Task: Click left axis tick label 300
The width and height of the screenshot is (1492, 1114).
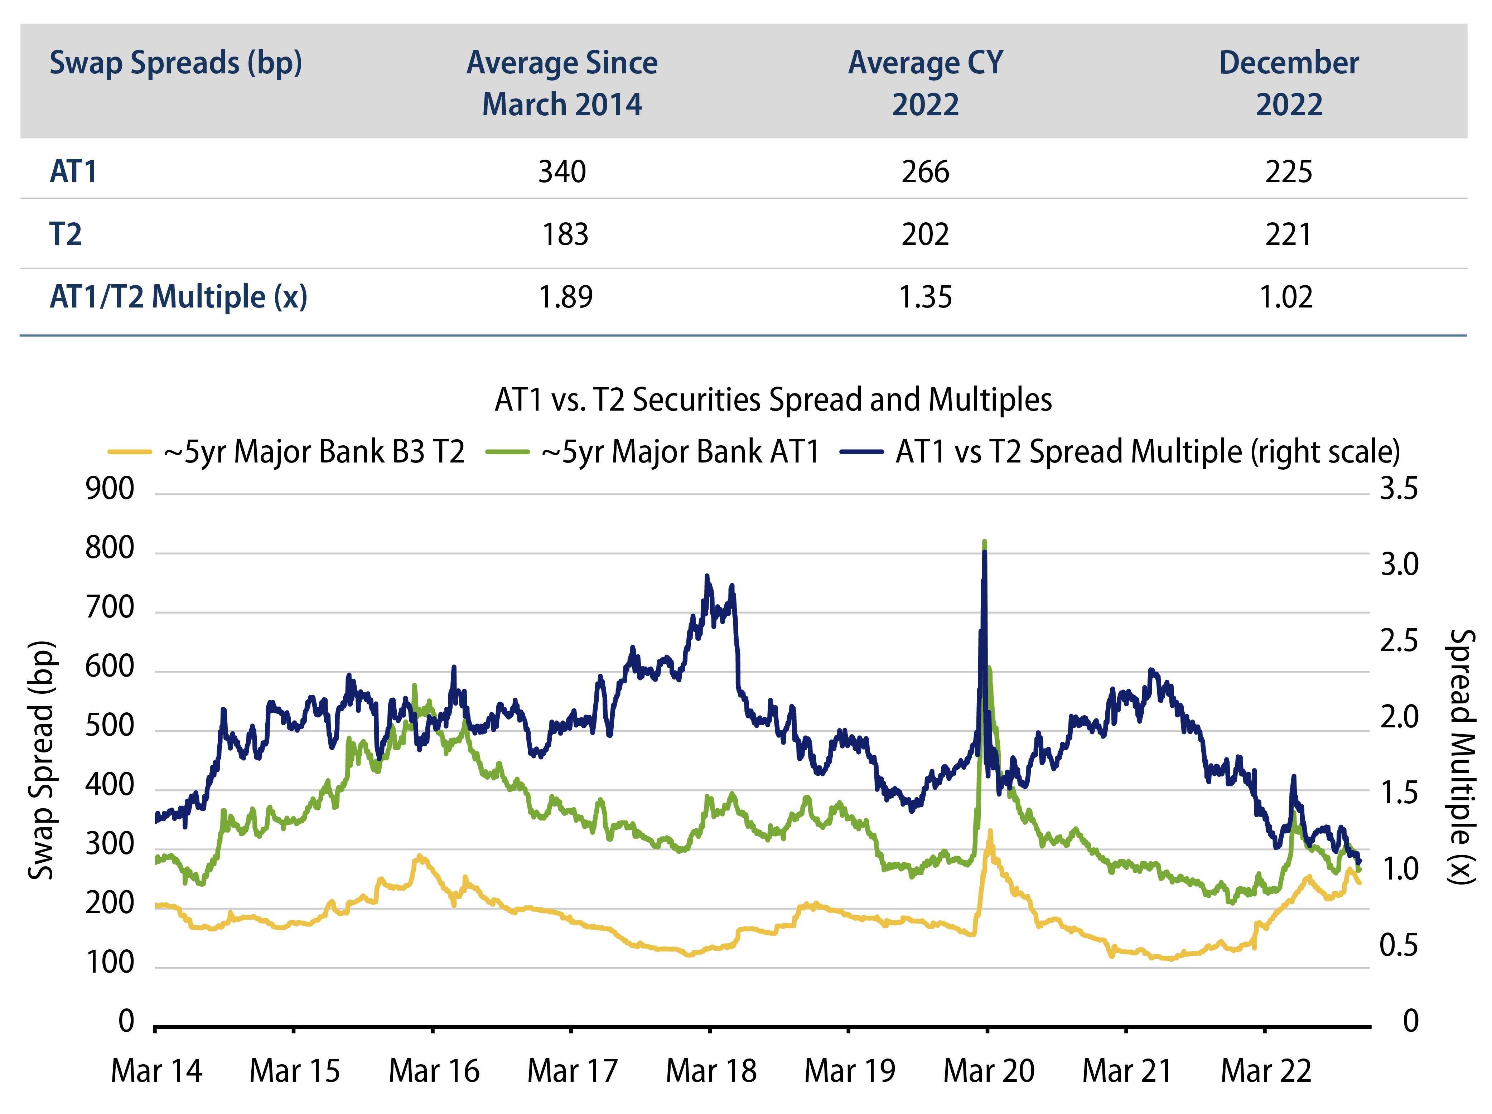Action: click(x=110, y=844)
